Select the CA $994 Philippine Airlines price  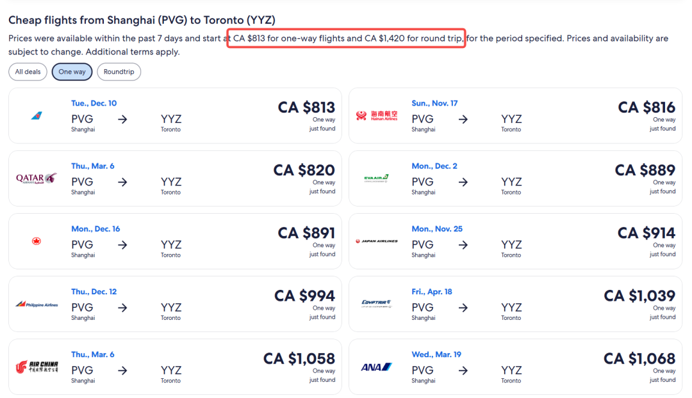[x=304, y=296]
